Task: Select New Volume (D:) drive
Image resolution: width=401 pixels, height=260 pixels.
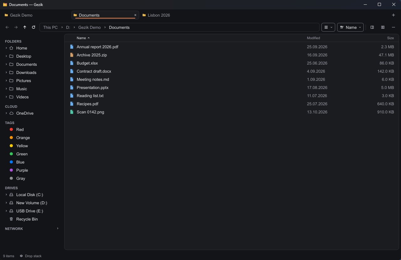Action: click(31, 203)
